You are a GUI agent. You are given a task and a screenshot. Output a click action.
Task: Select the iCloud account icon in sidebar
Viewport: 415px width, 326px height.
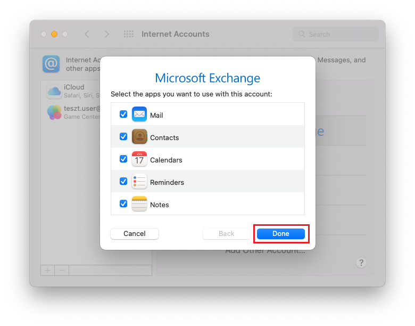[x=54, y=91]
